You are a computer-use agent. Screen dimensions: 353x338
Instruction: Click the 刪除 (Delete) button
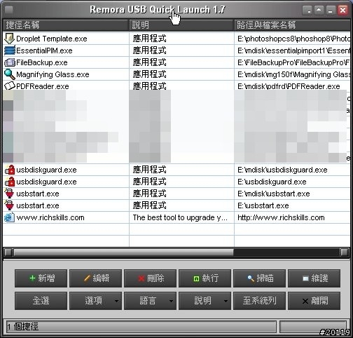click(x=150, y=278)
